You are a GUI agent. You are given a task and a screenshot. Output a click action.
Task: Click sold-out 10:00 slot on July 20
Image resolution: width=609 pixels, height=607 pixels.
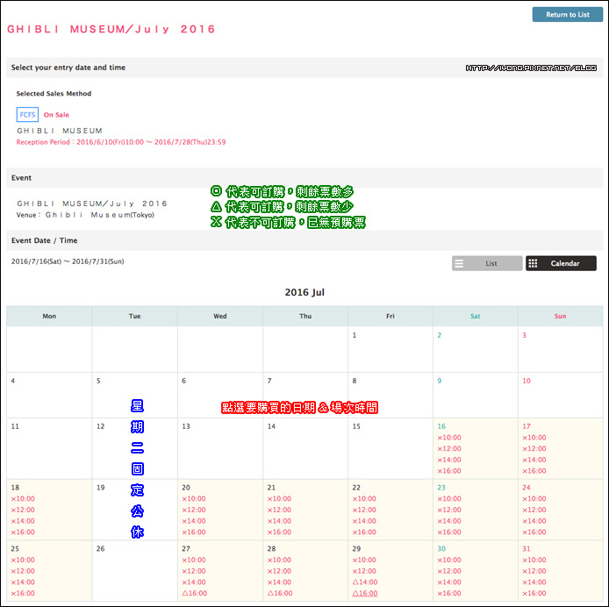click(194, 498)
